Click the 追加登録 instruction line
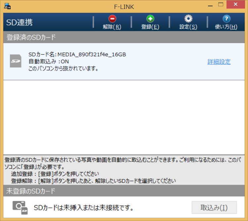The height and width of the screenshot is (221, 248). [55, 174]
